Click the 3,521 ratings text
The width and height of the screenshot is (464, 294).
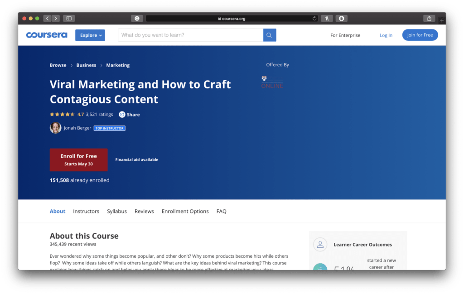[x=99, y=114]
